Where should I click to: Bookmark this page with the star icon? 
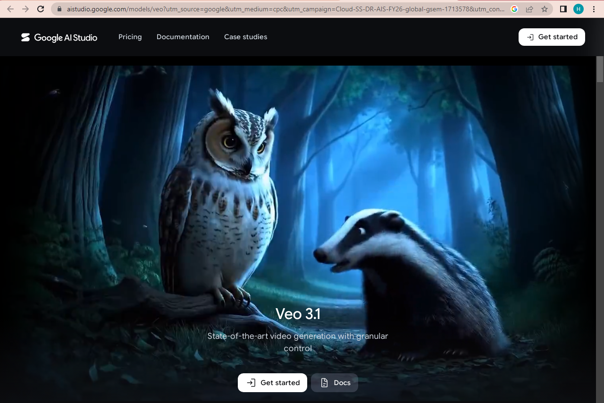tap(545, 9)
